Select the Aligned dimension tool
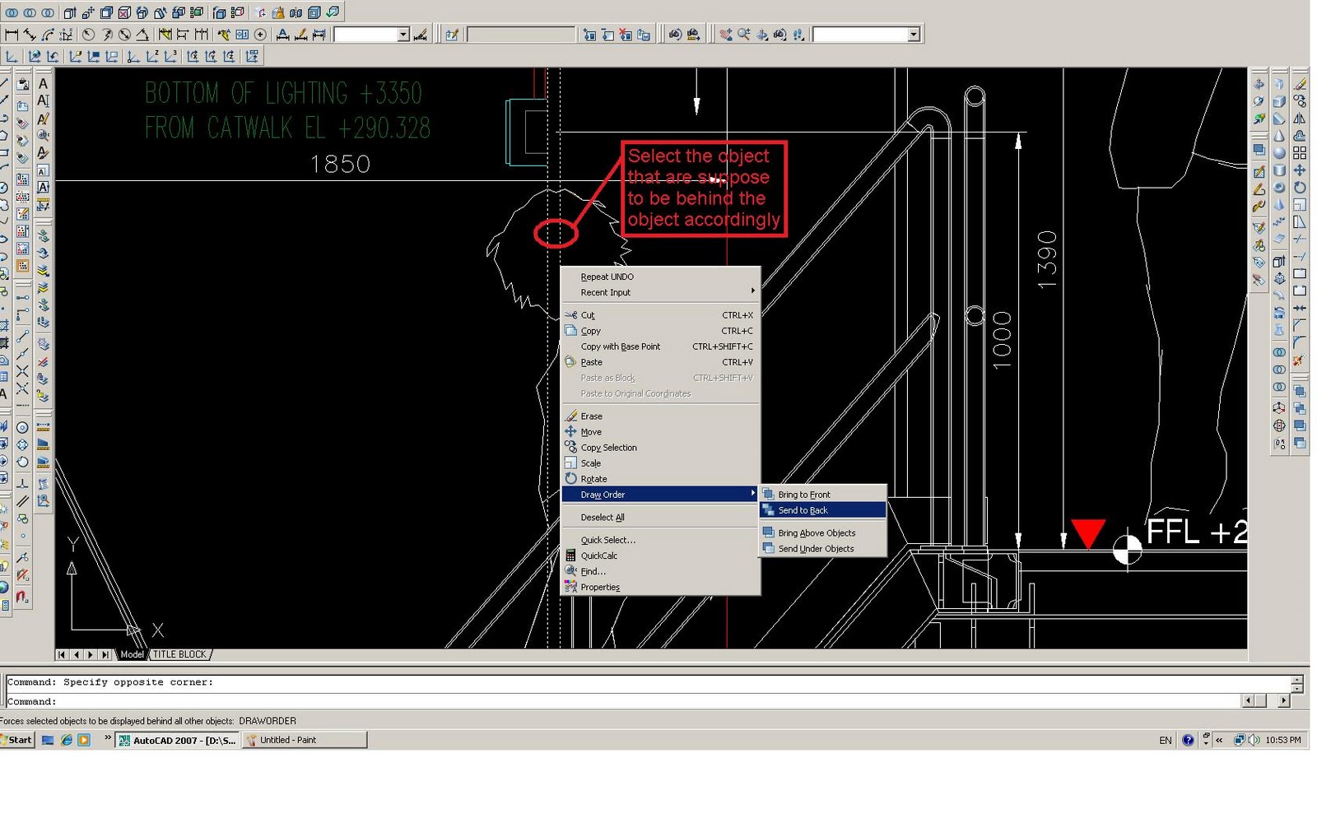Image resolution: width=1317 pixels, height=823 pixels. [x=30, y=35]
